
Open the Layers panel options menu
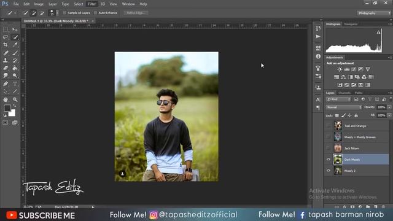(390, 93)
